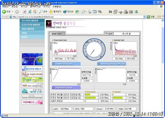Open the NGI Next Generation banner link
165x118 pixels.
32,86
